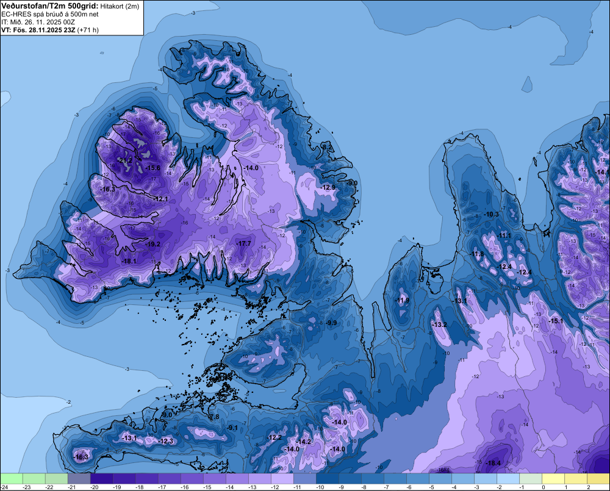Click the 'Hitakort (2m)' label in header
The height and width of the screenshot is (491, 610).
(120, 6)
